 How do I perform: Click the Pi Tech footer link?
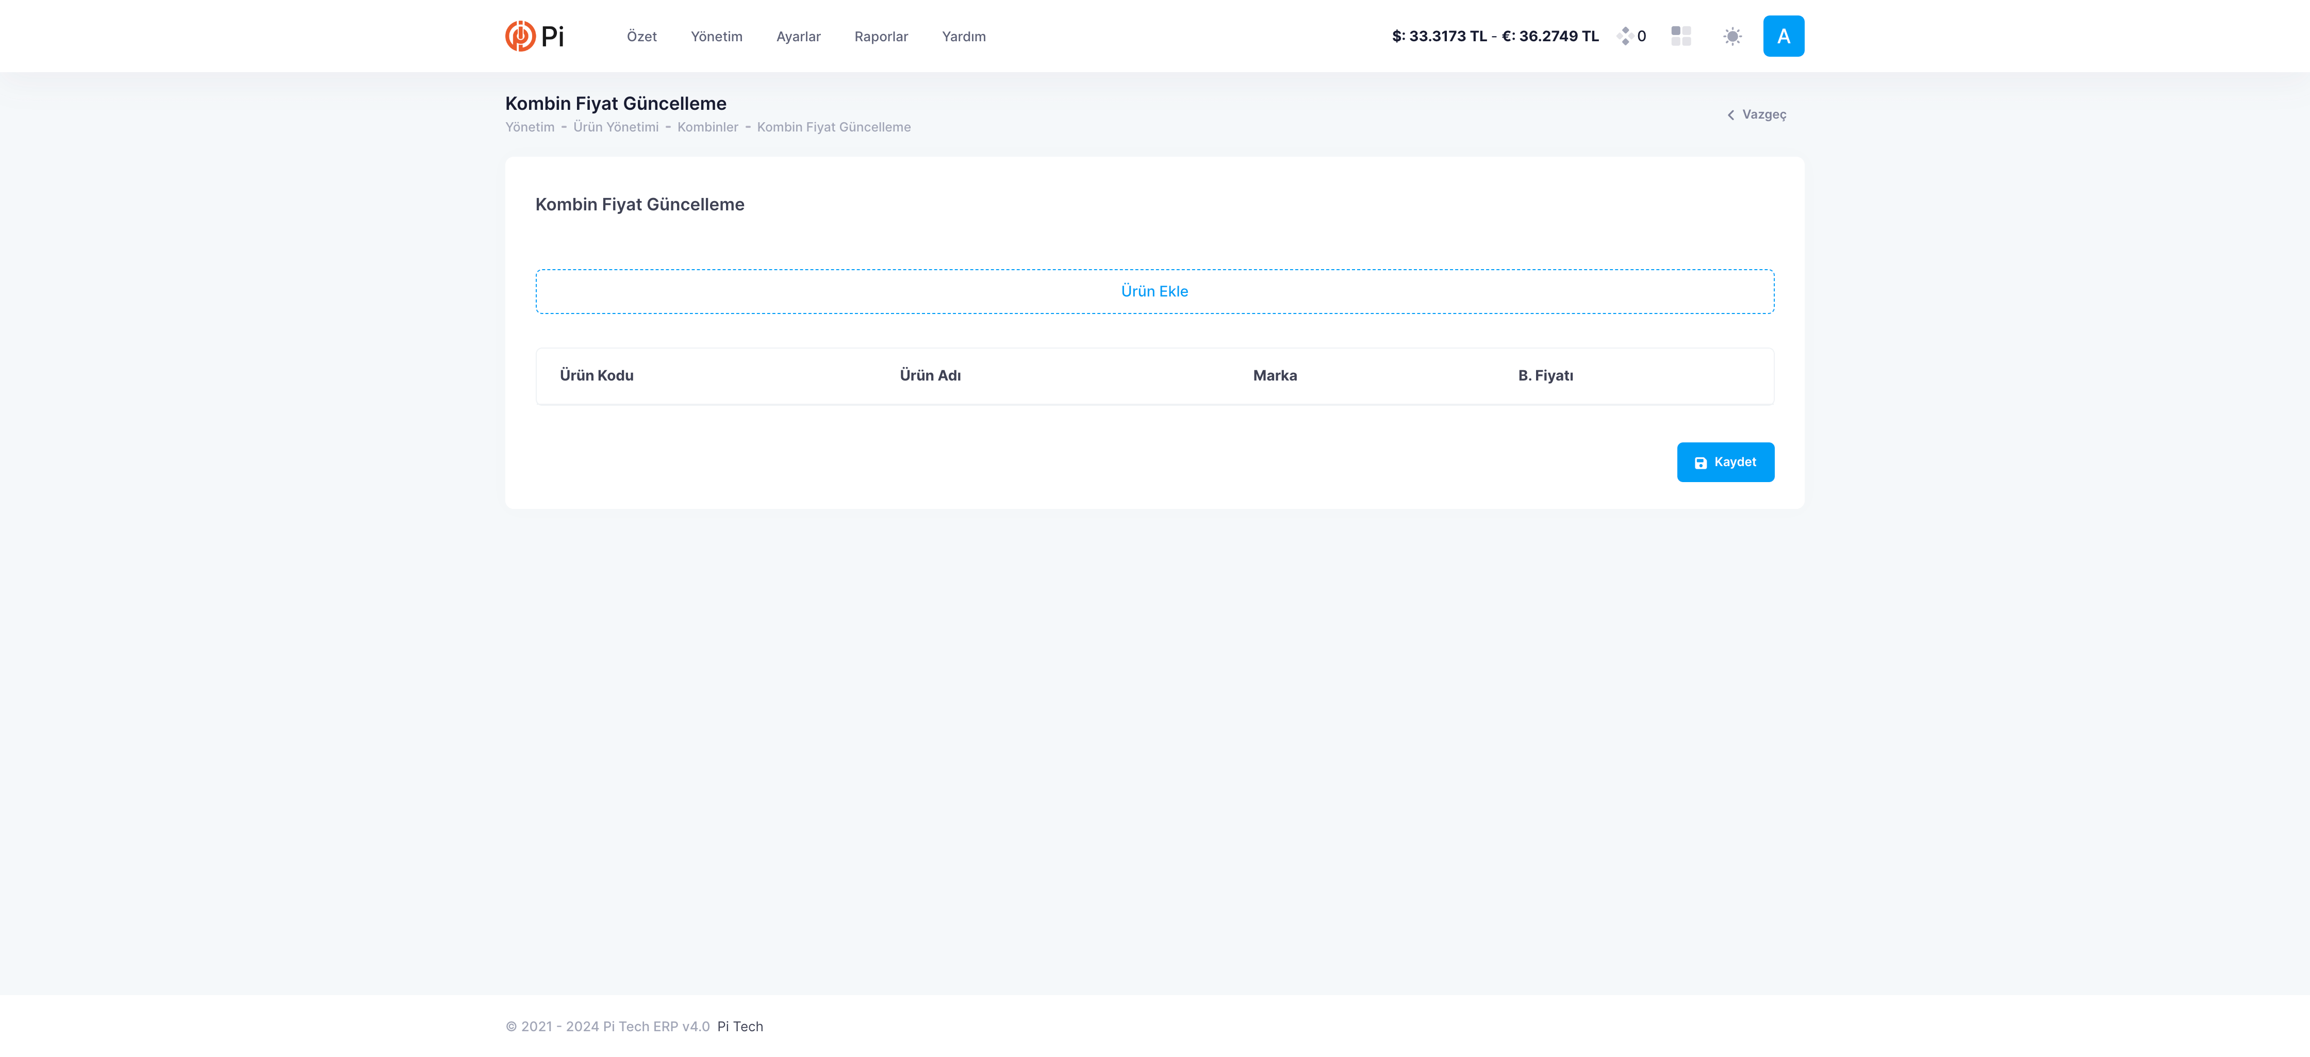pyautogui.click(x=740, y=1027)
